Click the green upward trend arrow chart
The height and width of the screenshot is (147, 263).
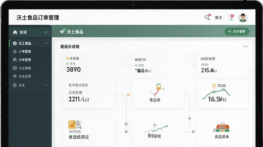point(156,128)
